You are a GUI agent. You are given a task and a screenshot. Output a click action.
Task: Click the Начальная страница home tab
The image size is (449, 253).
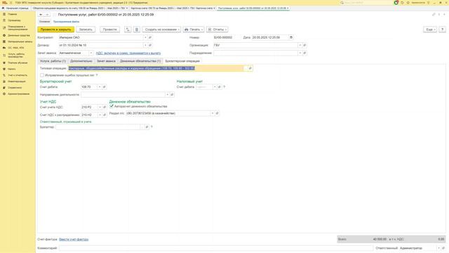15,8
